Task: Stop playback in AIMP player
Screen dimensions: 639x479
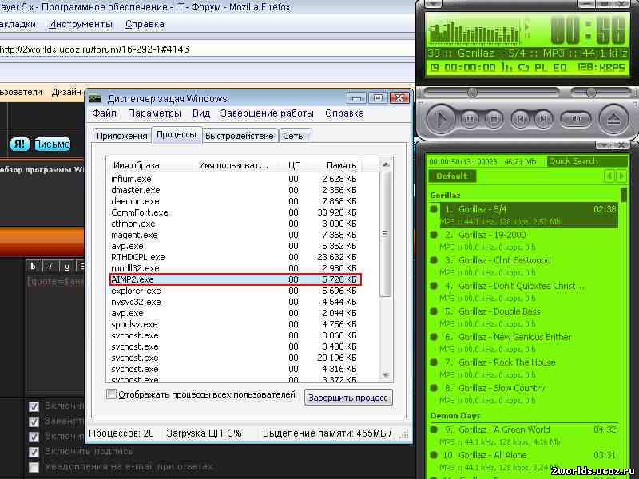Action: point(494,119)
